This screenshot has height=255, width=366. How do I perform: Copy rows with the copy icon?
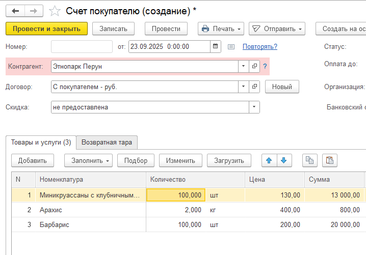pos(310,160)
